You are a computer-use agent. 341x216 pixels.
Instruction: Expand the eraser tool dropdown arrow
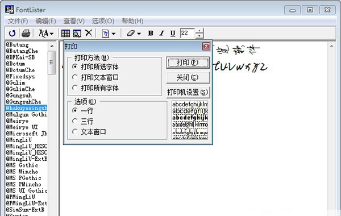pyautogui.click(x=139, y=34)
